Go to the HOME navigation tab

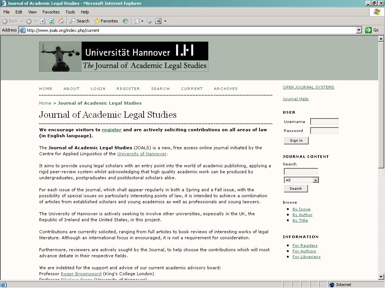click(x=45, y=88)
